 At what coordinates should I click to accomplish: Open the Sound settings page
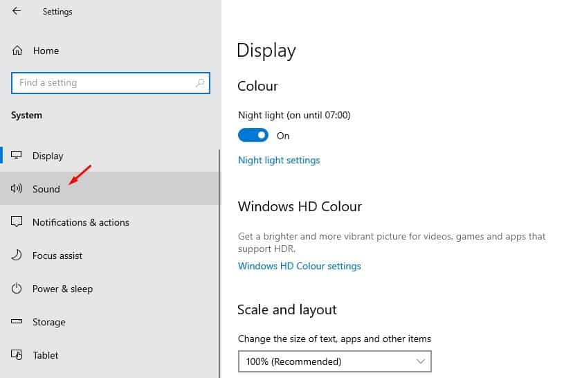(109, 188)
